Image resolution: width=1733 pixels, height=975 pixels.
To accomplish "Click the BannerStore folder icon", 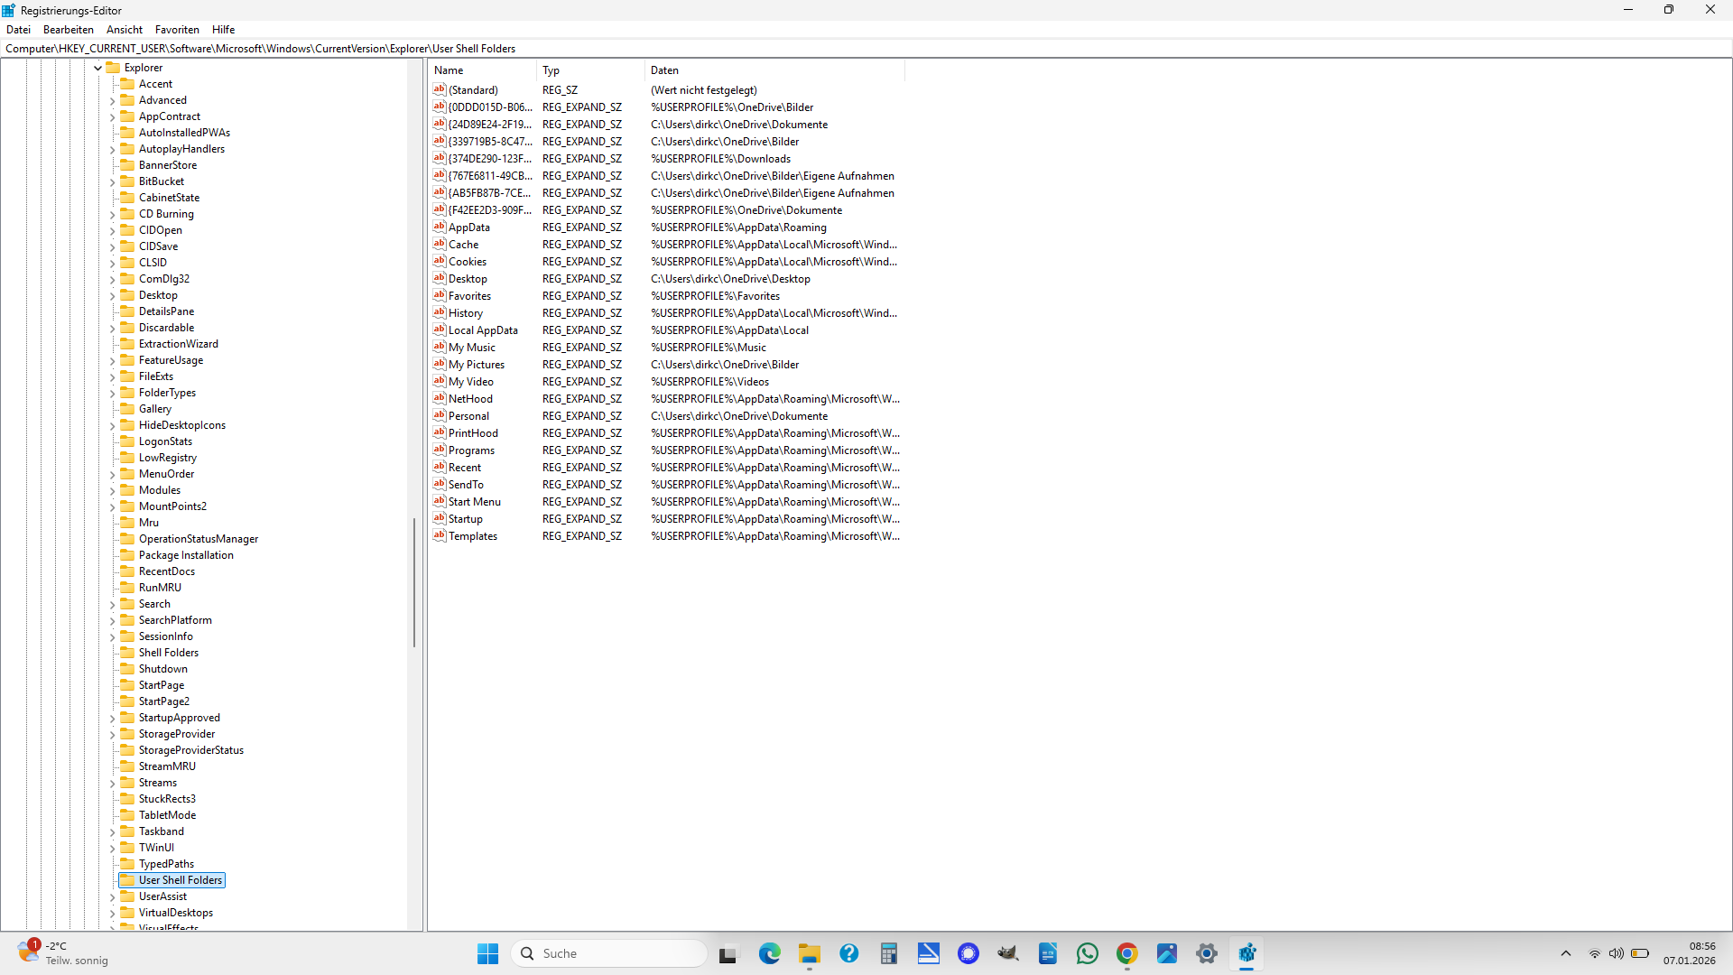I will tap(127, 165).
